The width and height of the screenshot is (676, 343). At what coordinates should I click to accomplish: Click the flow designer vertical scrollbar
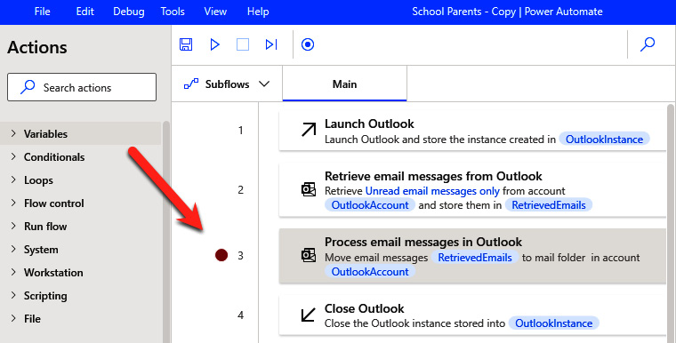pos(671,223)
